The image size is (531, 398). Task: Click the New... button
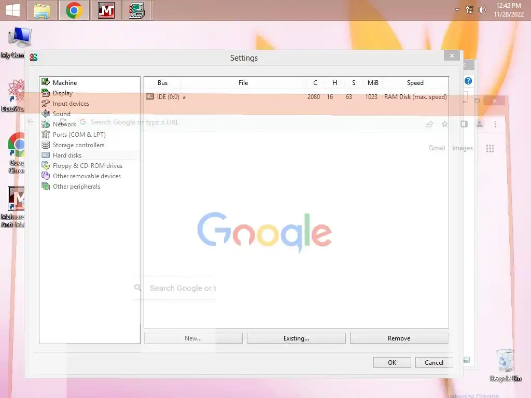(193, 338)
